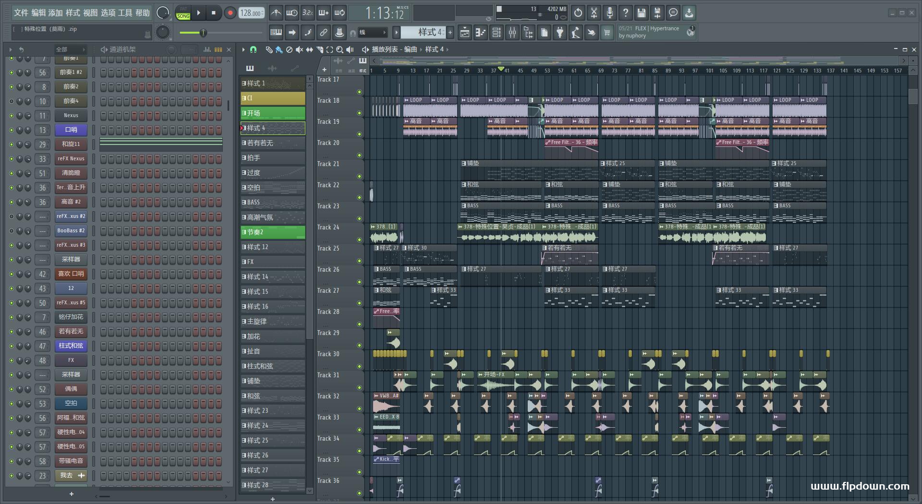Screen dimensions: 922x504
Task: Click the microphone one-click recording icon
Action: (x=610, y=13)
